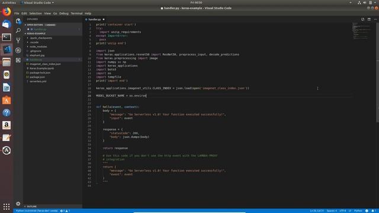Screen dimensions: 379x213
Task: Open package.json in the explorer
Action: click(x=37, y=77)
